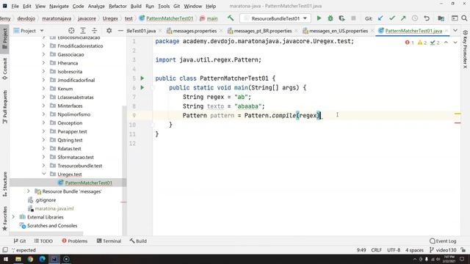
Task: Open the TODO tool window
Action: coord(43,241)
